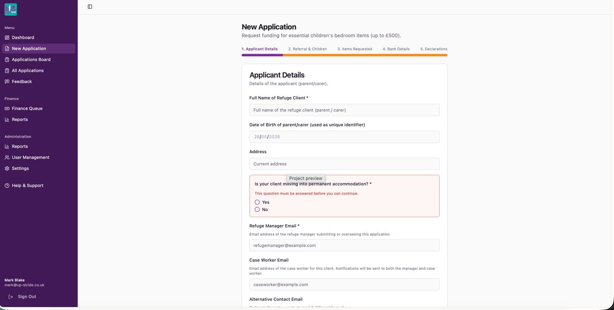This screenshot has width=614, height=310.
Task: Click the User Management people icon
Action: coord(7,157)
